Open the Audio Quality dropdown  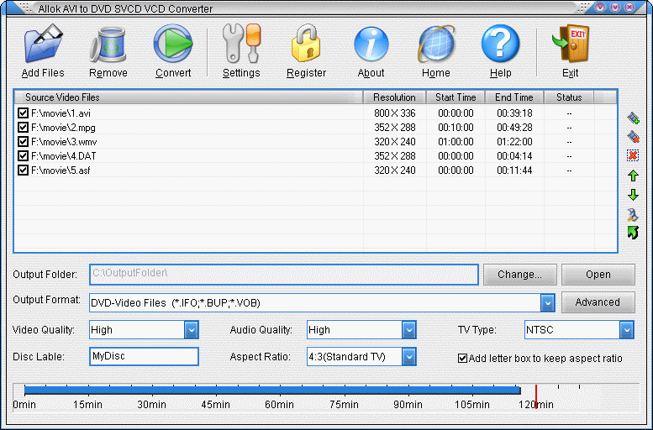tap(409, 330)
